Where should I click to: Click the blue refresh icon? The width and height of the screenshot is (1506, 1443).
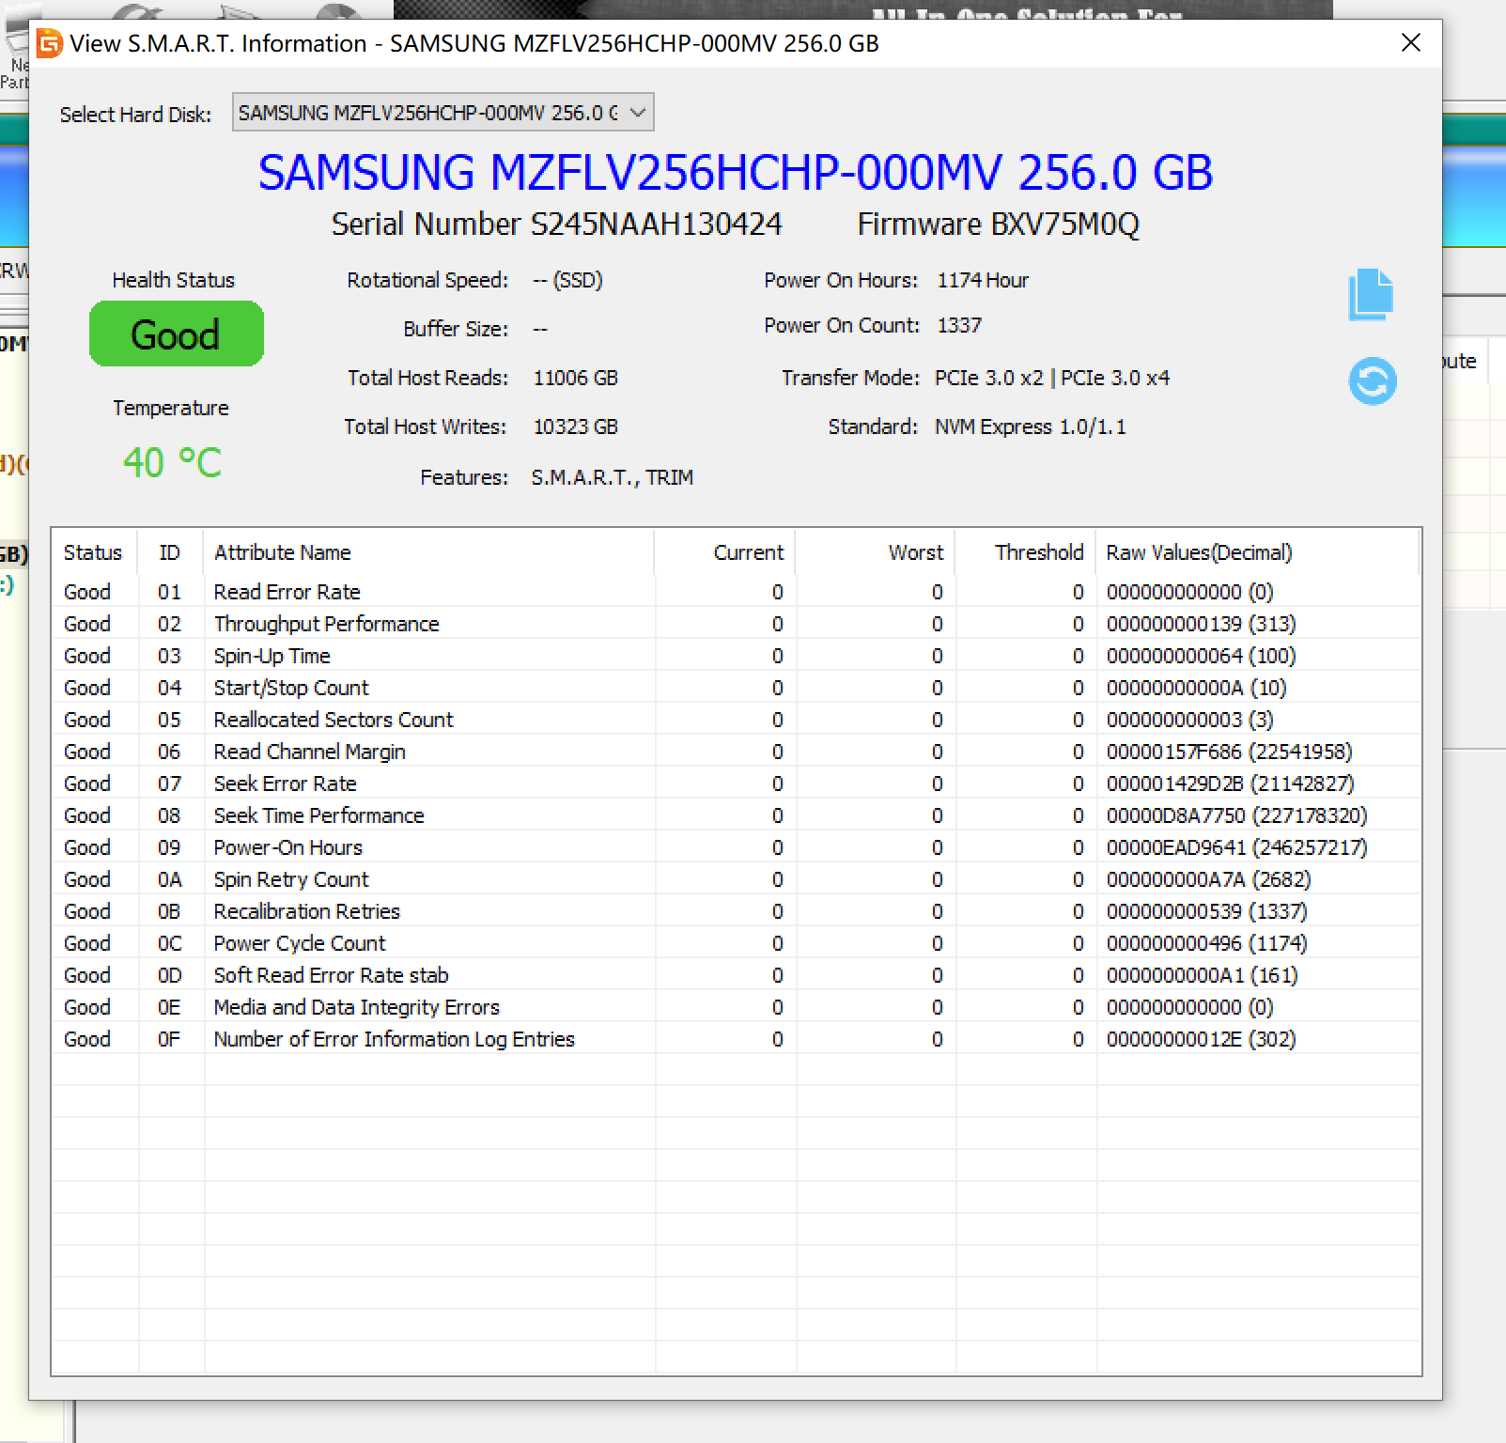coord(1373,381)
